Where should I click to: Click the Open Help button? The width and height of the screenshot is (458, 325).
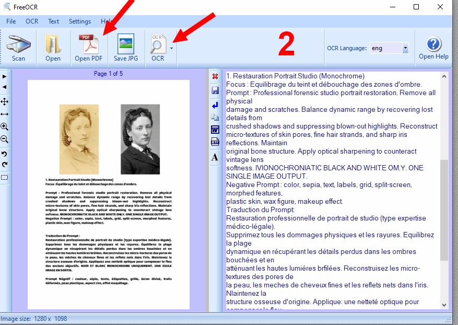point(433,48)
